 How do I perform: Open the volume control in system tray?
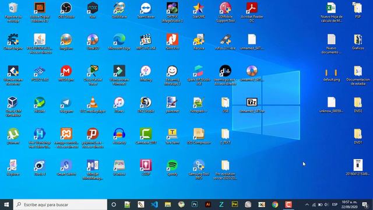click(326, 205)
